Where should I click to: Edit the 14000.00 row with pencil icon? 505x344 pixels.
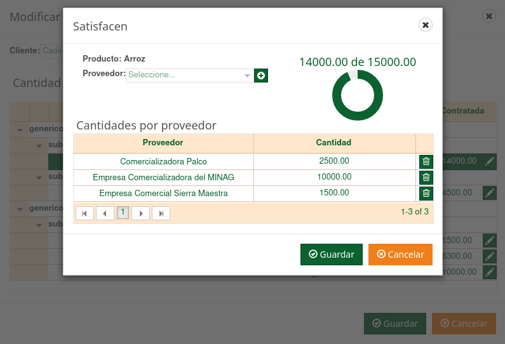pyautogui.click(x=489, y=161)
